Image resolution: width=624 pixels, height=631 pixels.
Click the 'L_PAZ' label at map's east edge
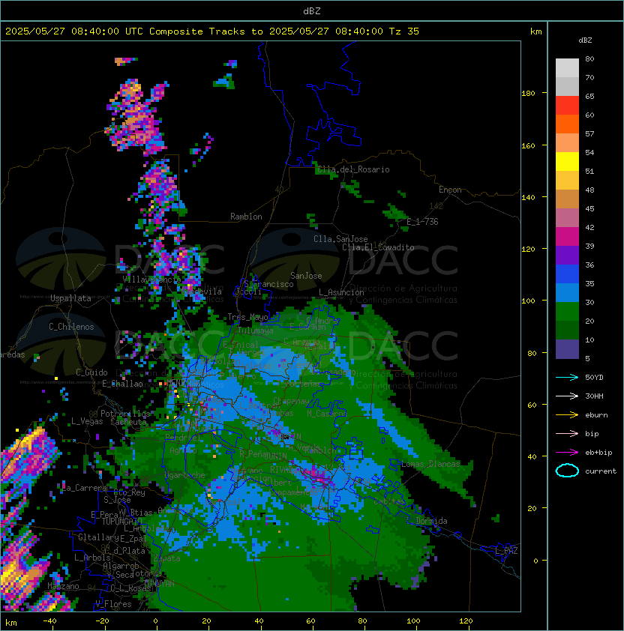[x=506, y=551]
